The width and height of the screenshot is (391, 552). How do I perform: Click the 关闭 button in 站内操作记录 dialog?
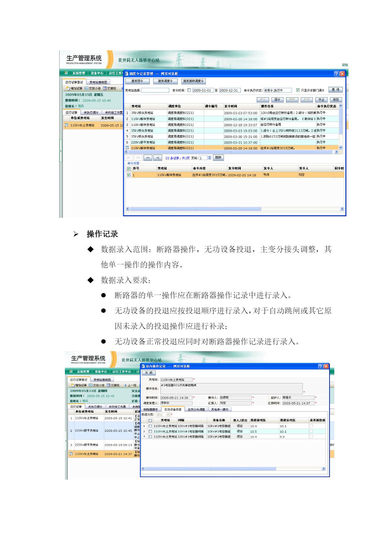pyautogui.click(x=149, y=373)
